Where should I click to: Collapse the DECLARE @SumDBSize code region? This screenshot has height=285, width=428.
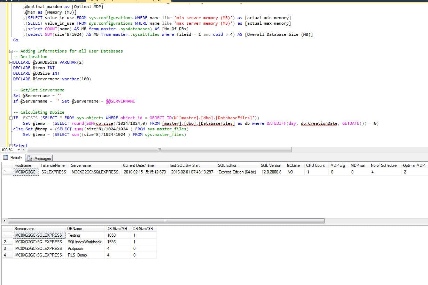[x=11, y=62]
